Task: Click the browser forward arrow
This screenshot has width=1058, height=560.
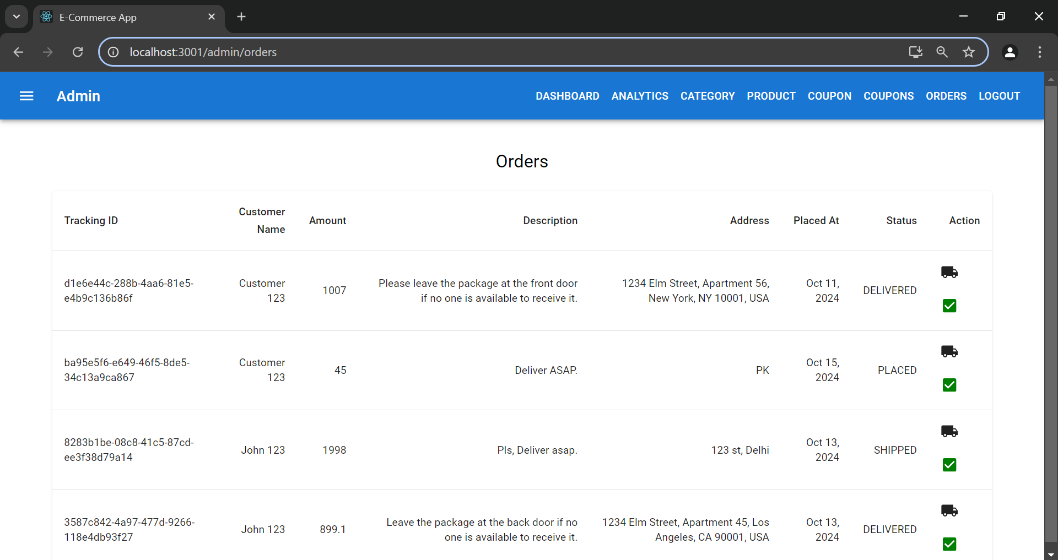Action: pos(48,52)
